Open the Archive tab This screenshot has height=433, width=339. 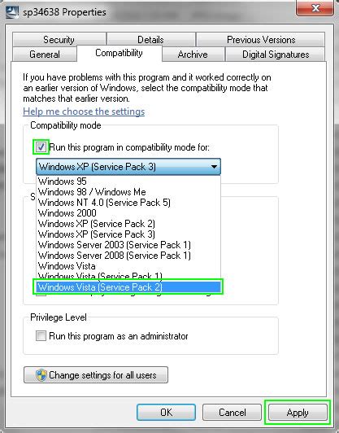193,54
